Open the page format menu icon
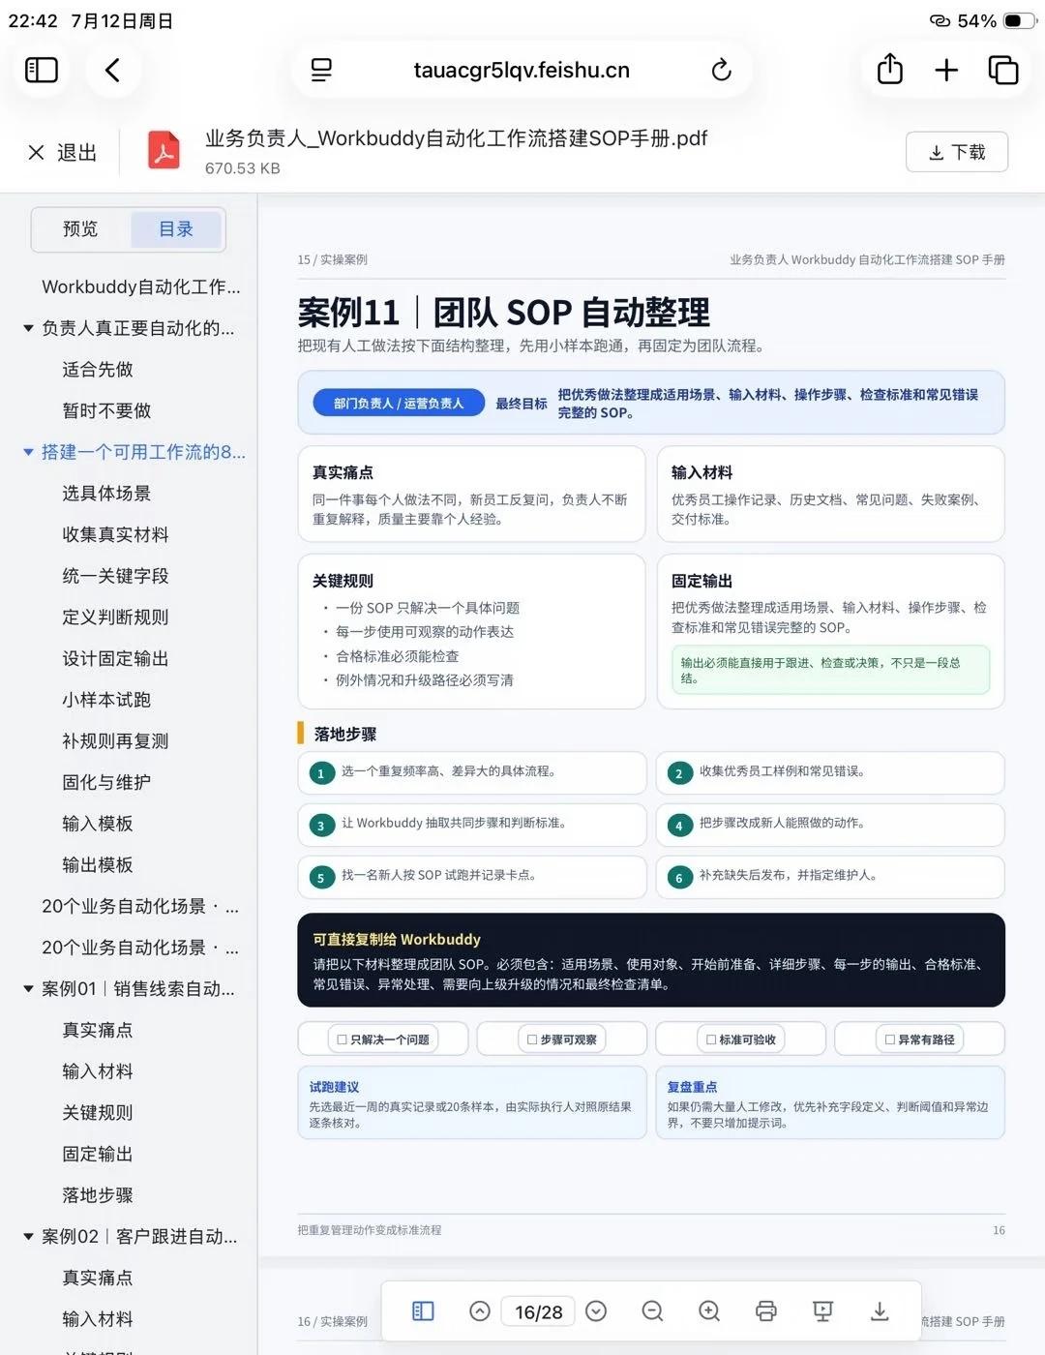Image resolution: width=1045 pixels, height=1355 pixels. click(x=321, y=70)
